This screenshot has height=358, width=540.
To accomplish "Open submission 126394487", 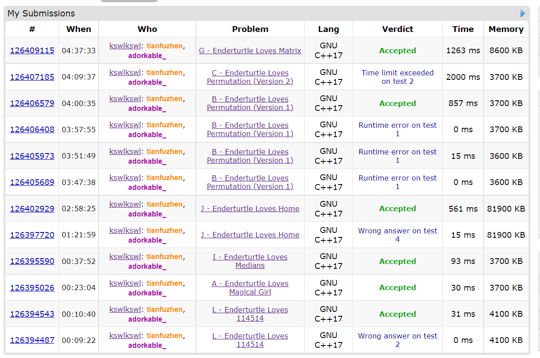I will click(x=32, y=340).
